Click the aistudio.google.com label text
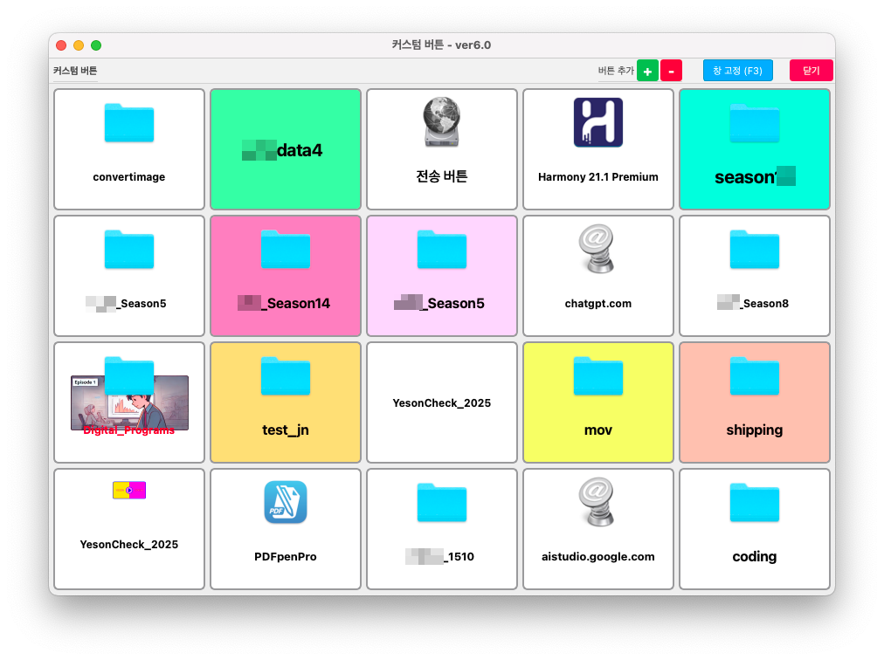 (x=598, y=557)
